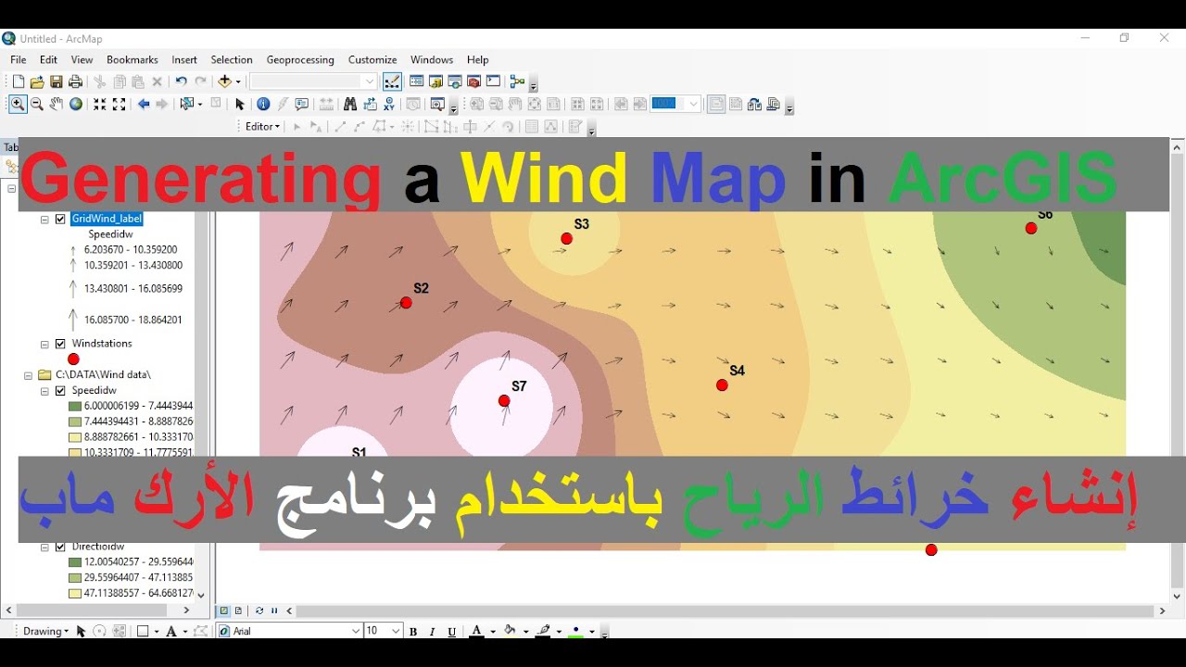Open the Catalog window
The height and width of the screenshot is (667, 1186).
point(435,82)
